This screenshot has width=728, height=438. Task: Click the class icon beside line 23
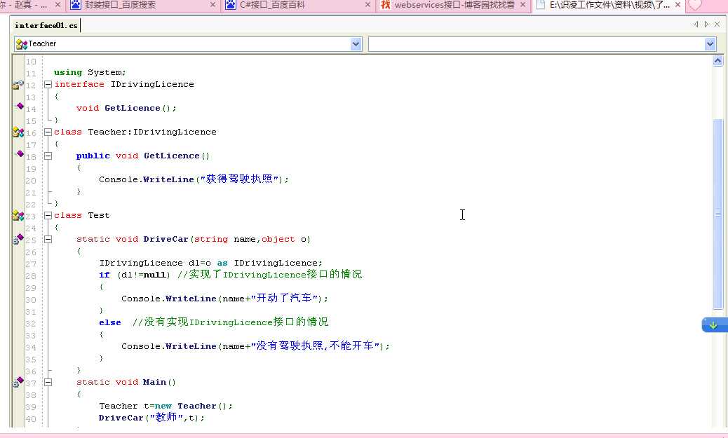pyautogui.click(x=18, y=215)
